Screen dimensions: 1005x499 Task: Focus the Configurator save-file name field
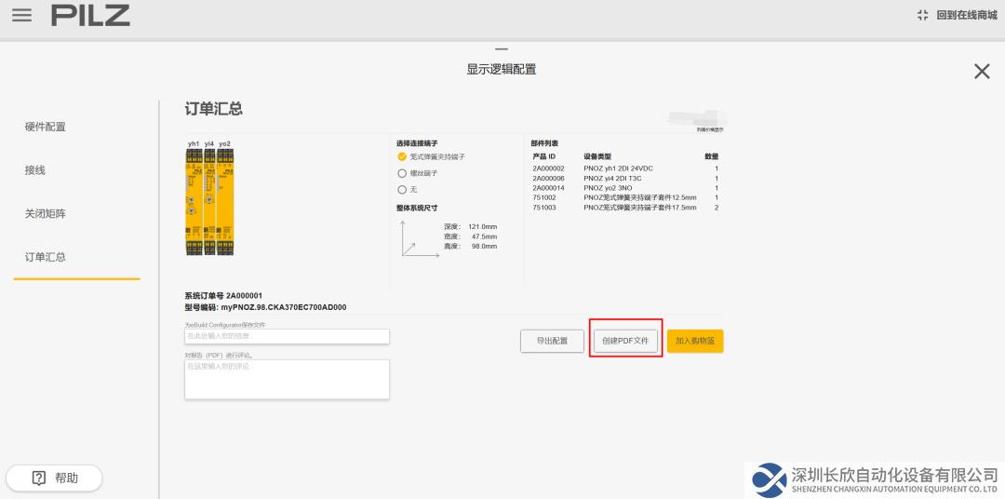(x=287, y=336)
